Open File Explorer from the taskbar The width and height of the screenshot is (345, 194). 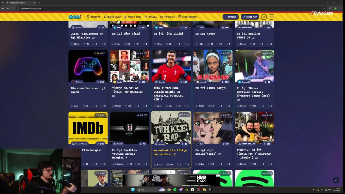pyautogui.click(x=204, y=190)
